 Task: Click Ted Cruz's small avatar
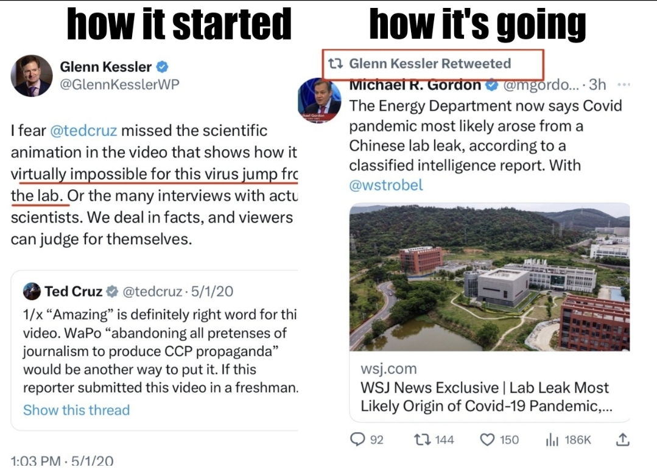pyautogui.click(x=32, y=292)
